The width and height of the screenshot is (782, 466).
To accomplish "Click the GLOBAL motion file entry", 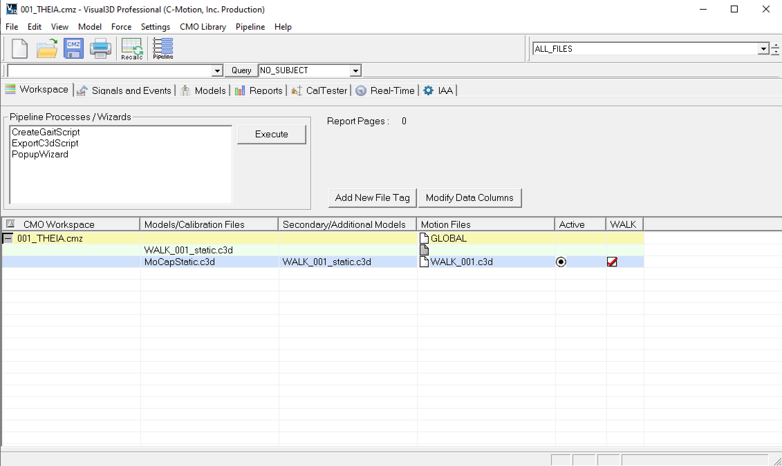I will point(449,238).
